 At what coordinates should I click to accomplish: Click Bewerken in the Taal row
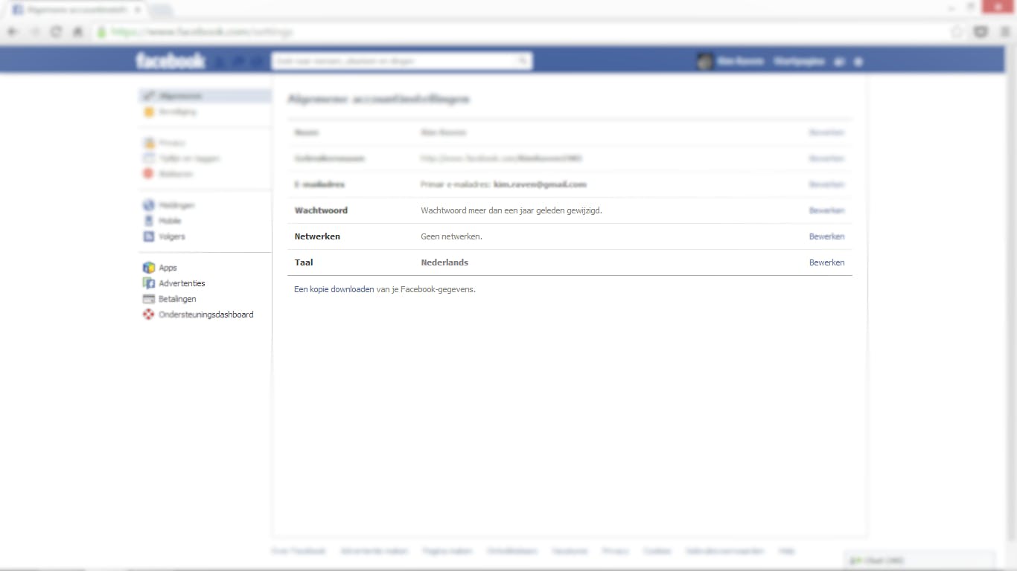(826, 262)
